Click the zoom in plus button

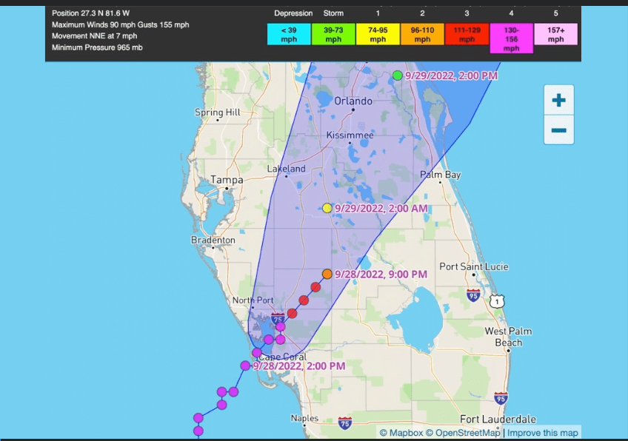tap(558, 100)
